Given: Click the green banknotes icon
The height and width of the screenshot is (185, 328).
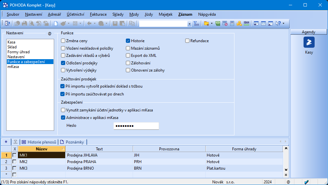Looking at the screenshot, I should point(218,24).
